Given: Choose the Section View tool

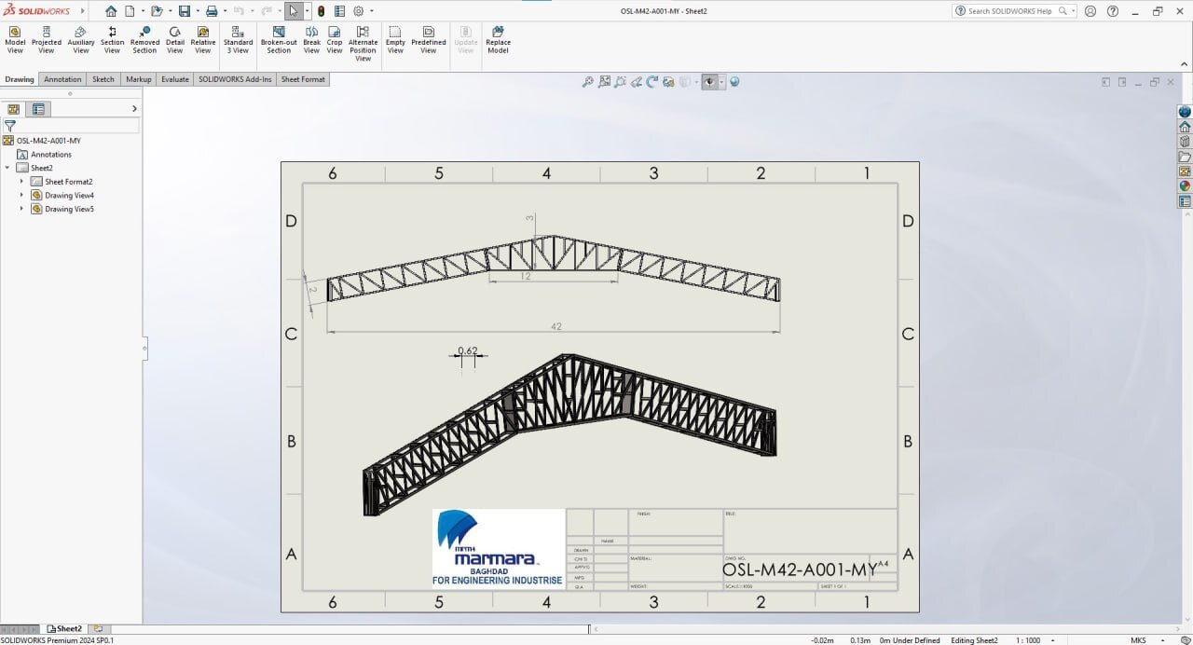Looking at the screenshot, I should point(112,40).
